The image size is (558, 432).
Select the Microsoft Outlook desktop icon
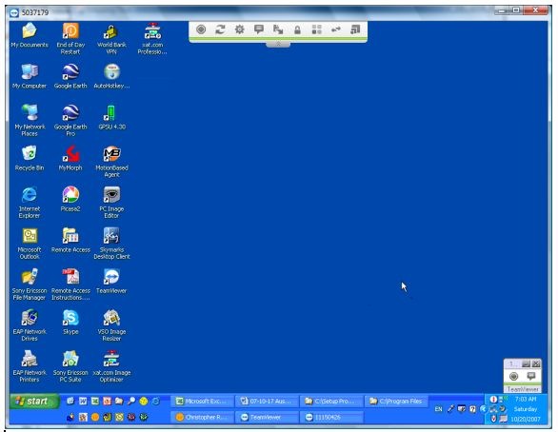(x=30, y=244)
